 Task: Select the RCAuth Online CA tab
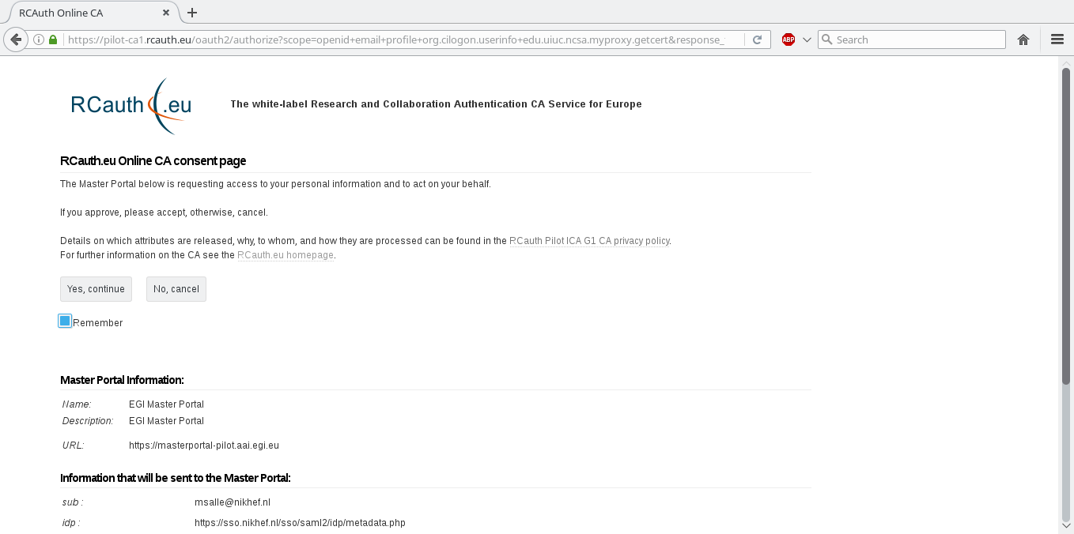pos(87,13)
